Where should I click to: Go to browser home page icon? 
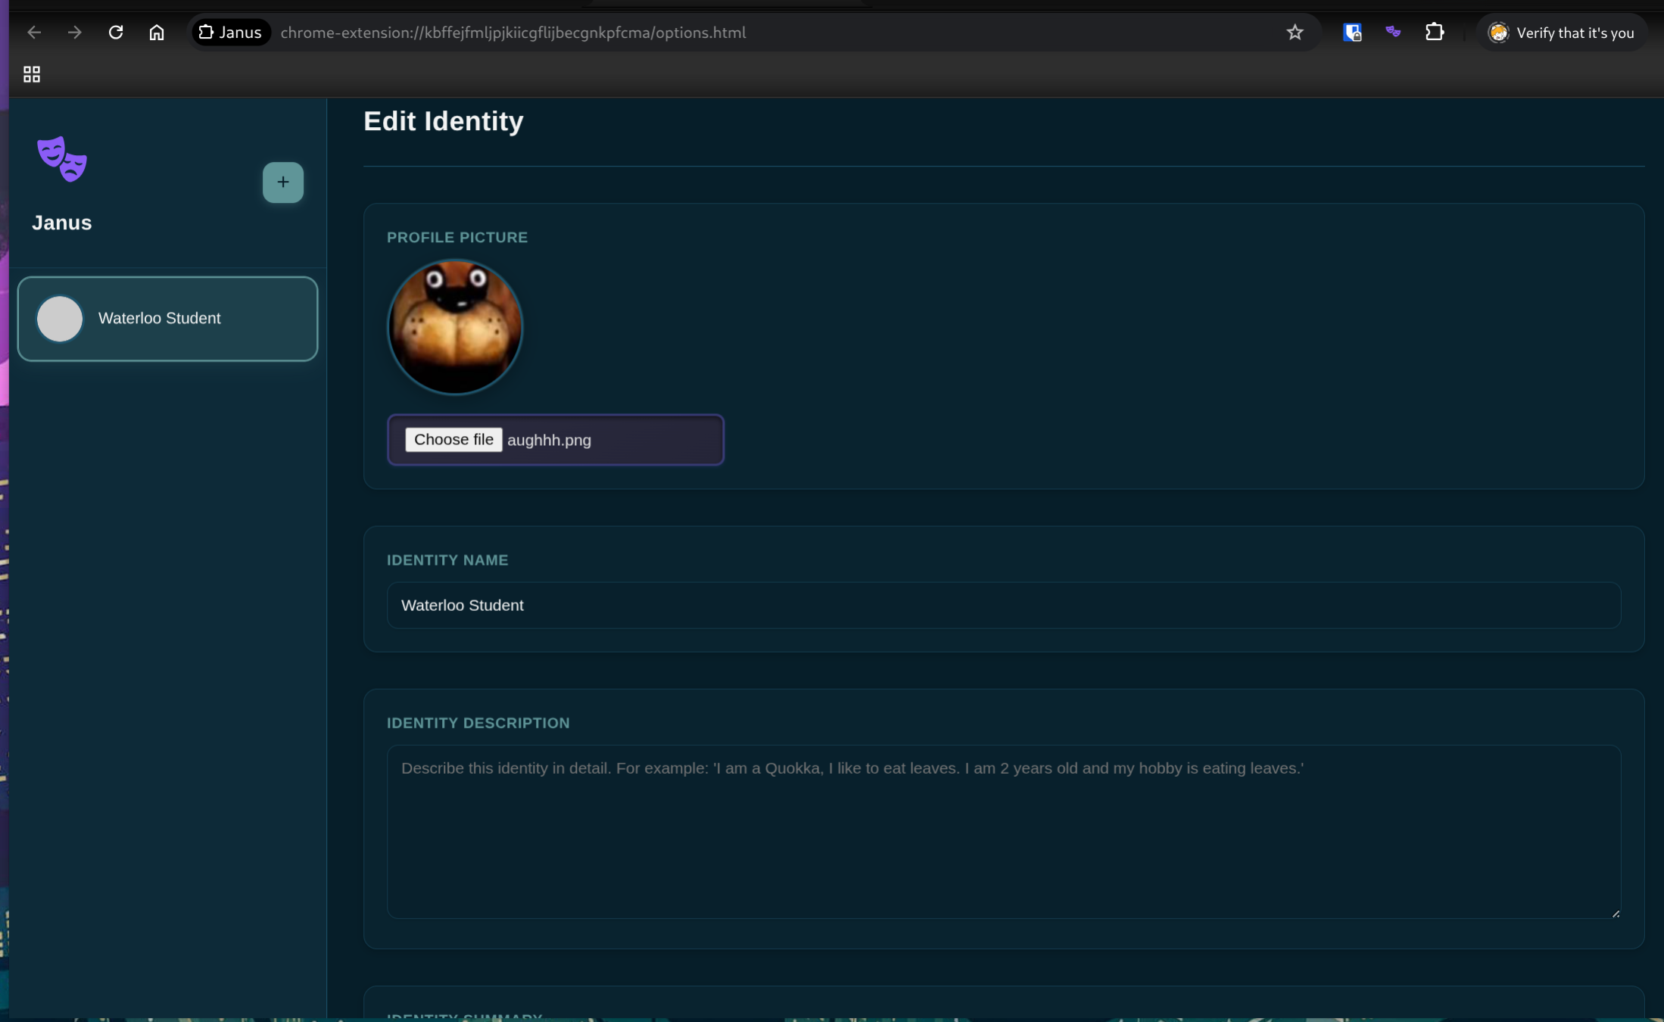click(x=157, y=33)
